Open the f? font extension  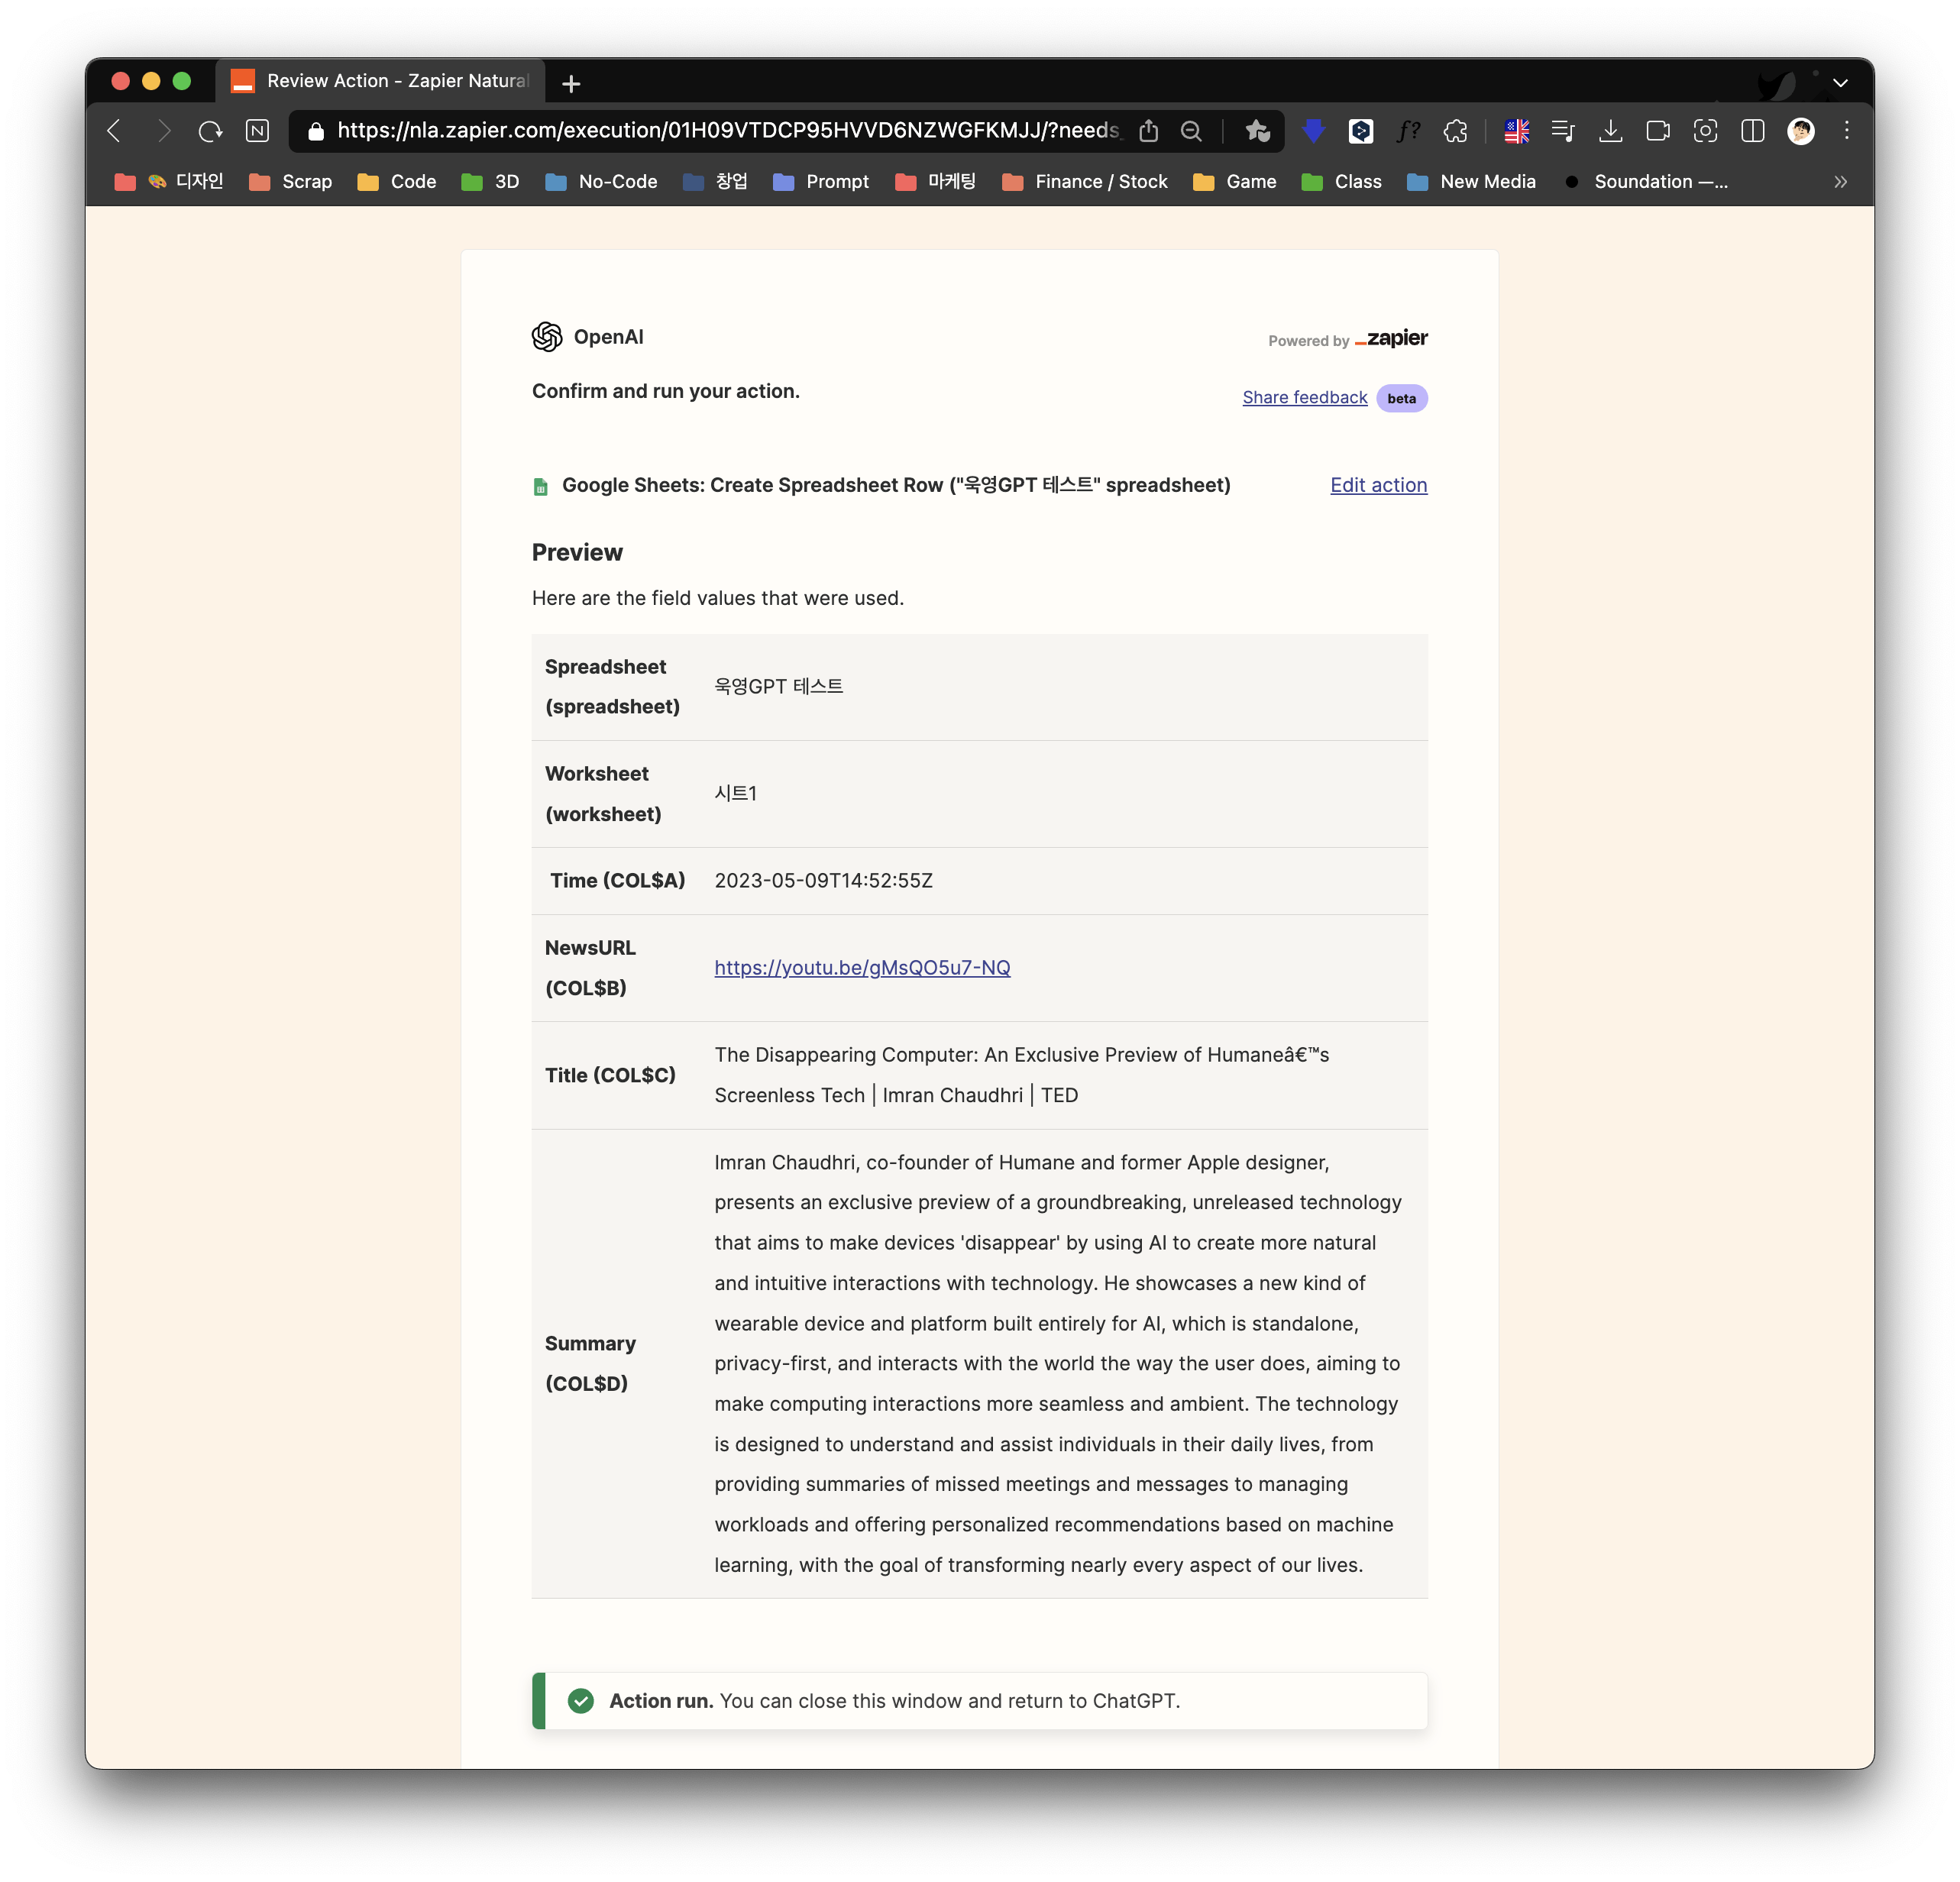click(x=1408, y=131)
